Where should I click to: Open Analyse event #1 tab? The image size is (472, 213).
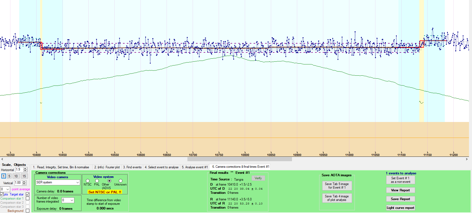click(x=195, y=167)
